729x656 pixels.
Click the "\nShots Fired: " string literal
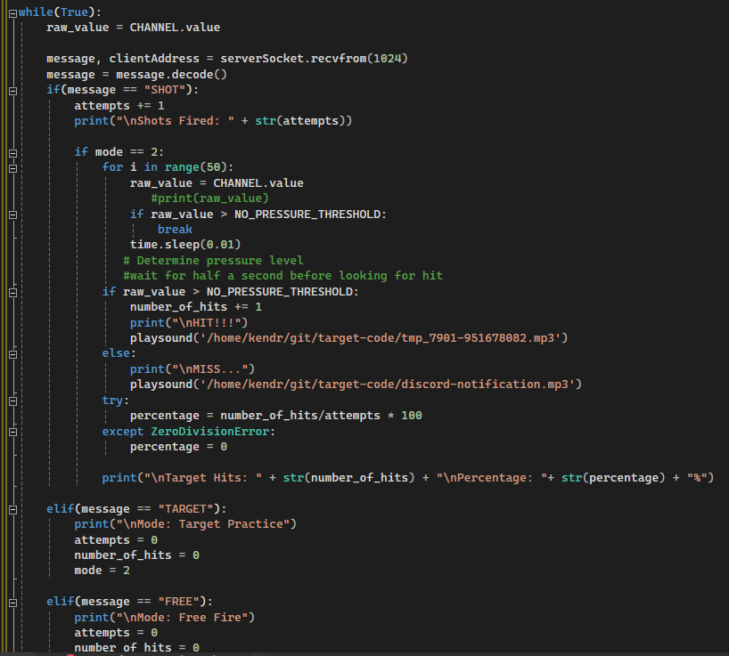[176, 121]
